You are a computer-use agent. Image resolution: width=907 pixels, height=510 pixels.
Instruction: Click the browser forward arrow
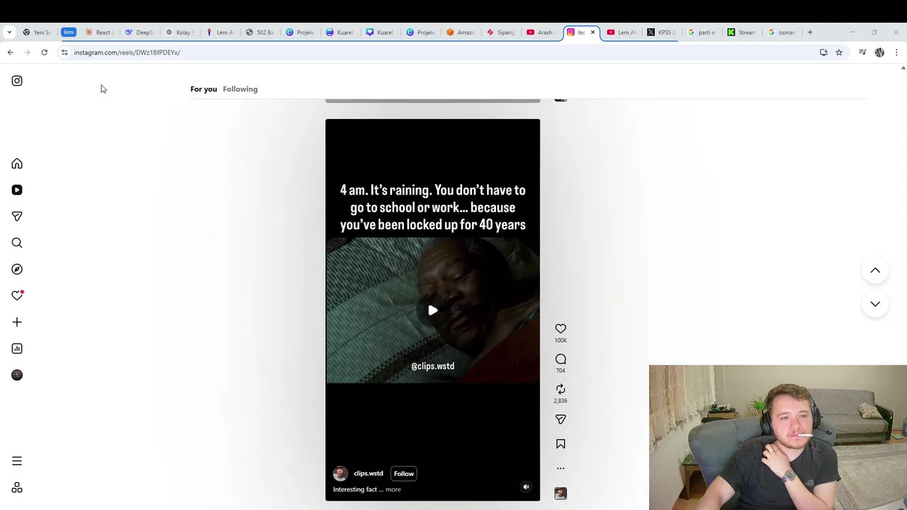coord(27,52)
